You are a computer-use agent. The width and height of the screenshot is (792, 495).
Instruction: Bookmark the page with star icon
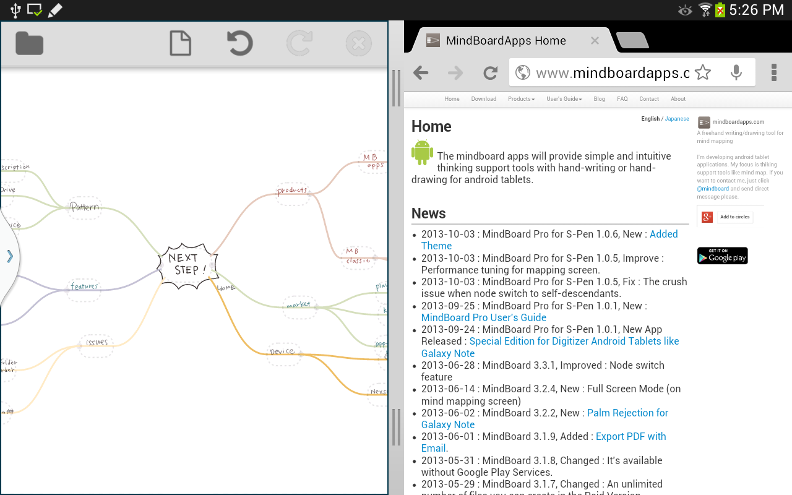pos(703,72)
